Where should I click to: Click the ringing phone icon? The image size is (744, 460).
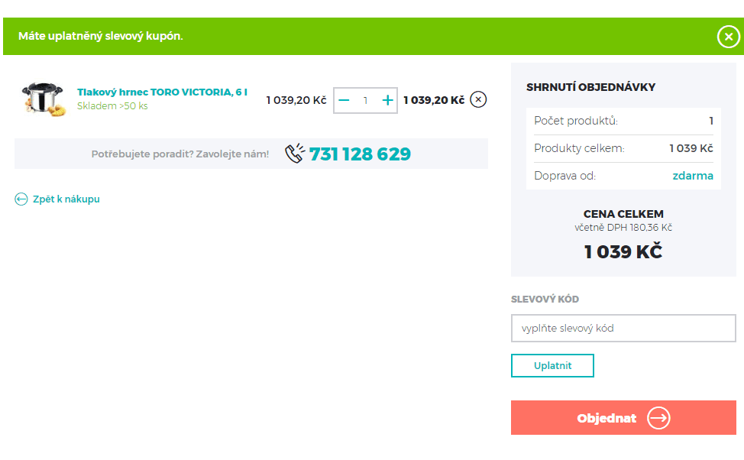(295, 154)
